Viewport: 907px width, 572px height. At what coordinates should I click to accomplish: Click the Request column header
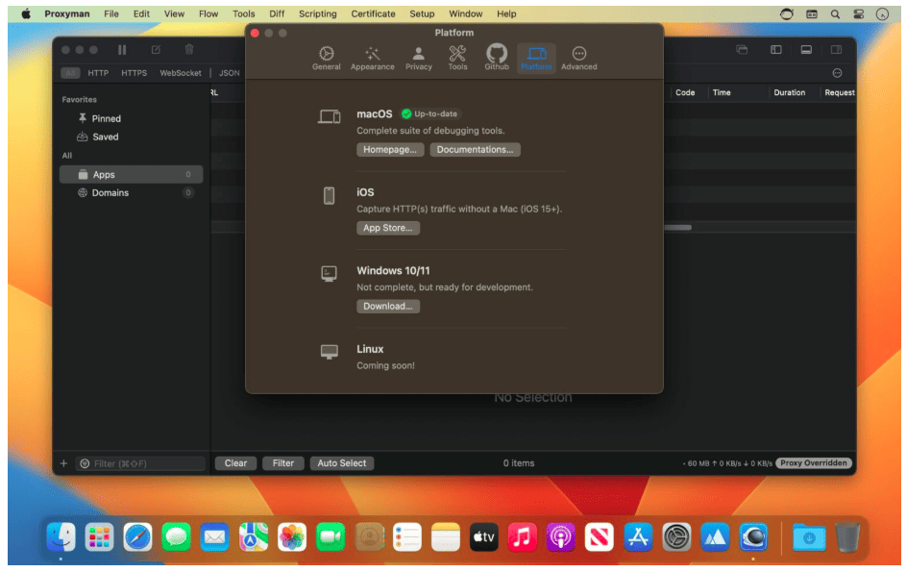pyautogui.click(x=839, y=92)
